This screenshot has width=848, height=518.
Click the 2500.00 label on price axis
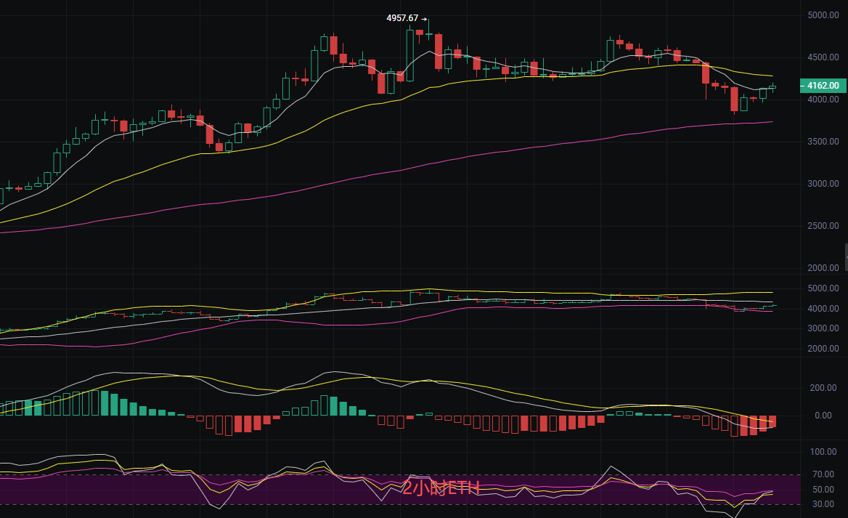(823, 226)
